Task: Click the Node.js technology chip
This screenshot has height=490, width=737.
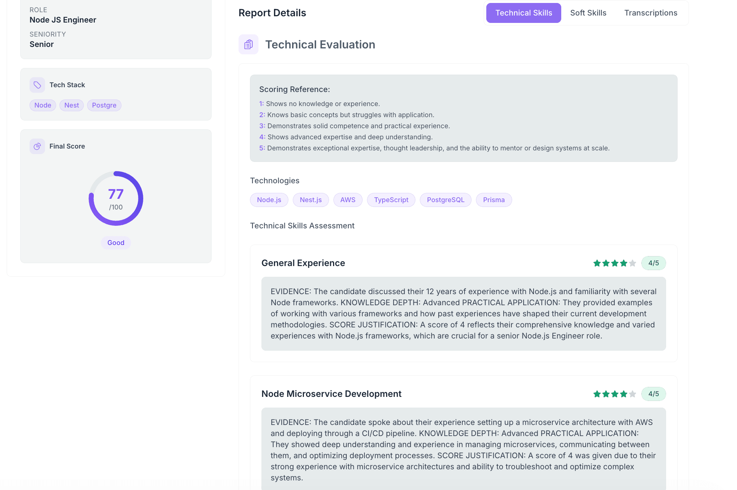Action: (x=269, y=200)
